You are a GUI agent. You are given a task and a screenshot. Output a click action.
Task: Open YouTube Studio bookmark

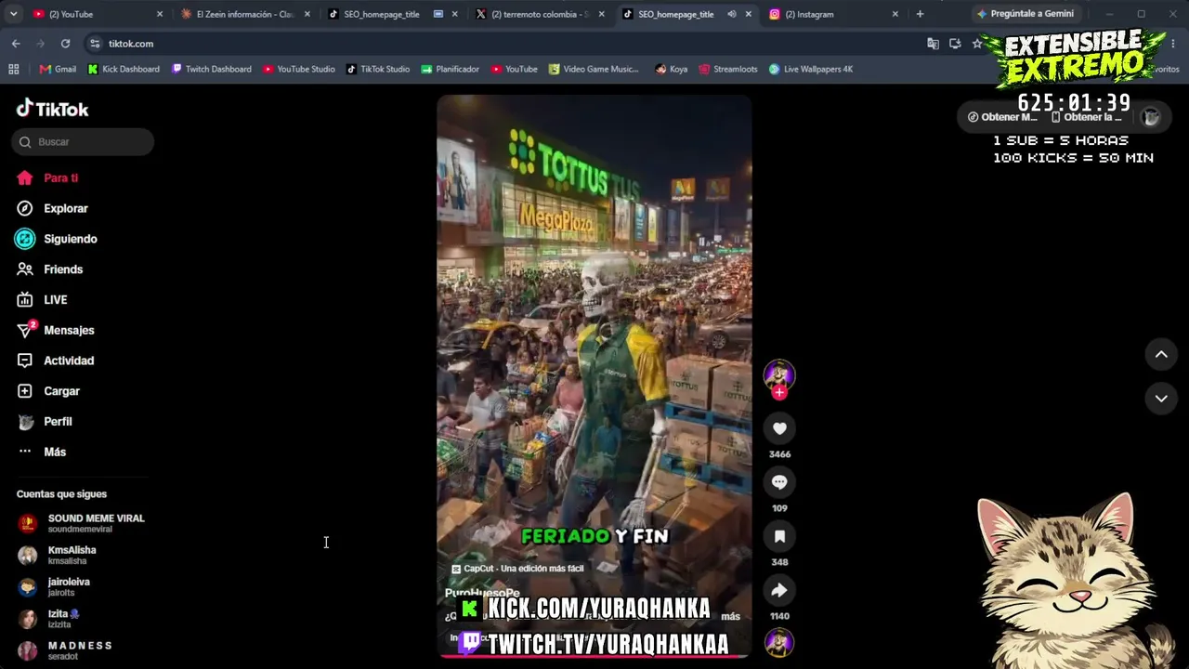click(299, 69)
